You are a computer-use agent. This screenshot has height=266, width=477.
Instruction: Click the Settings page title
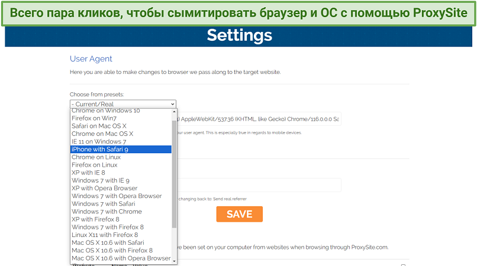[240, 35]
